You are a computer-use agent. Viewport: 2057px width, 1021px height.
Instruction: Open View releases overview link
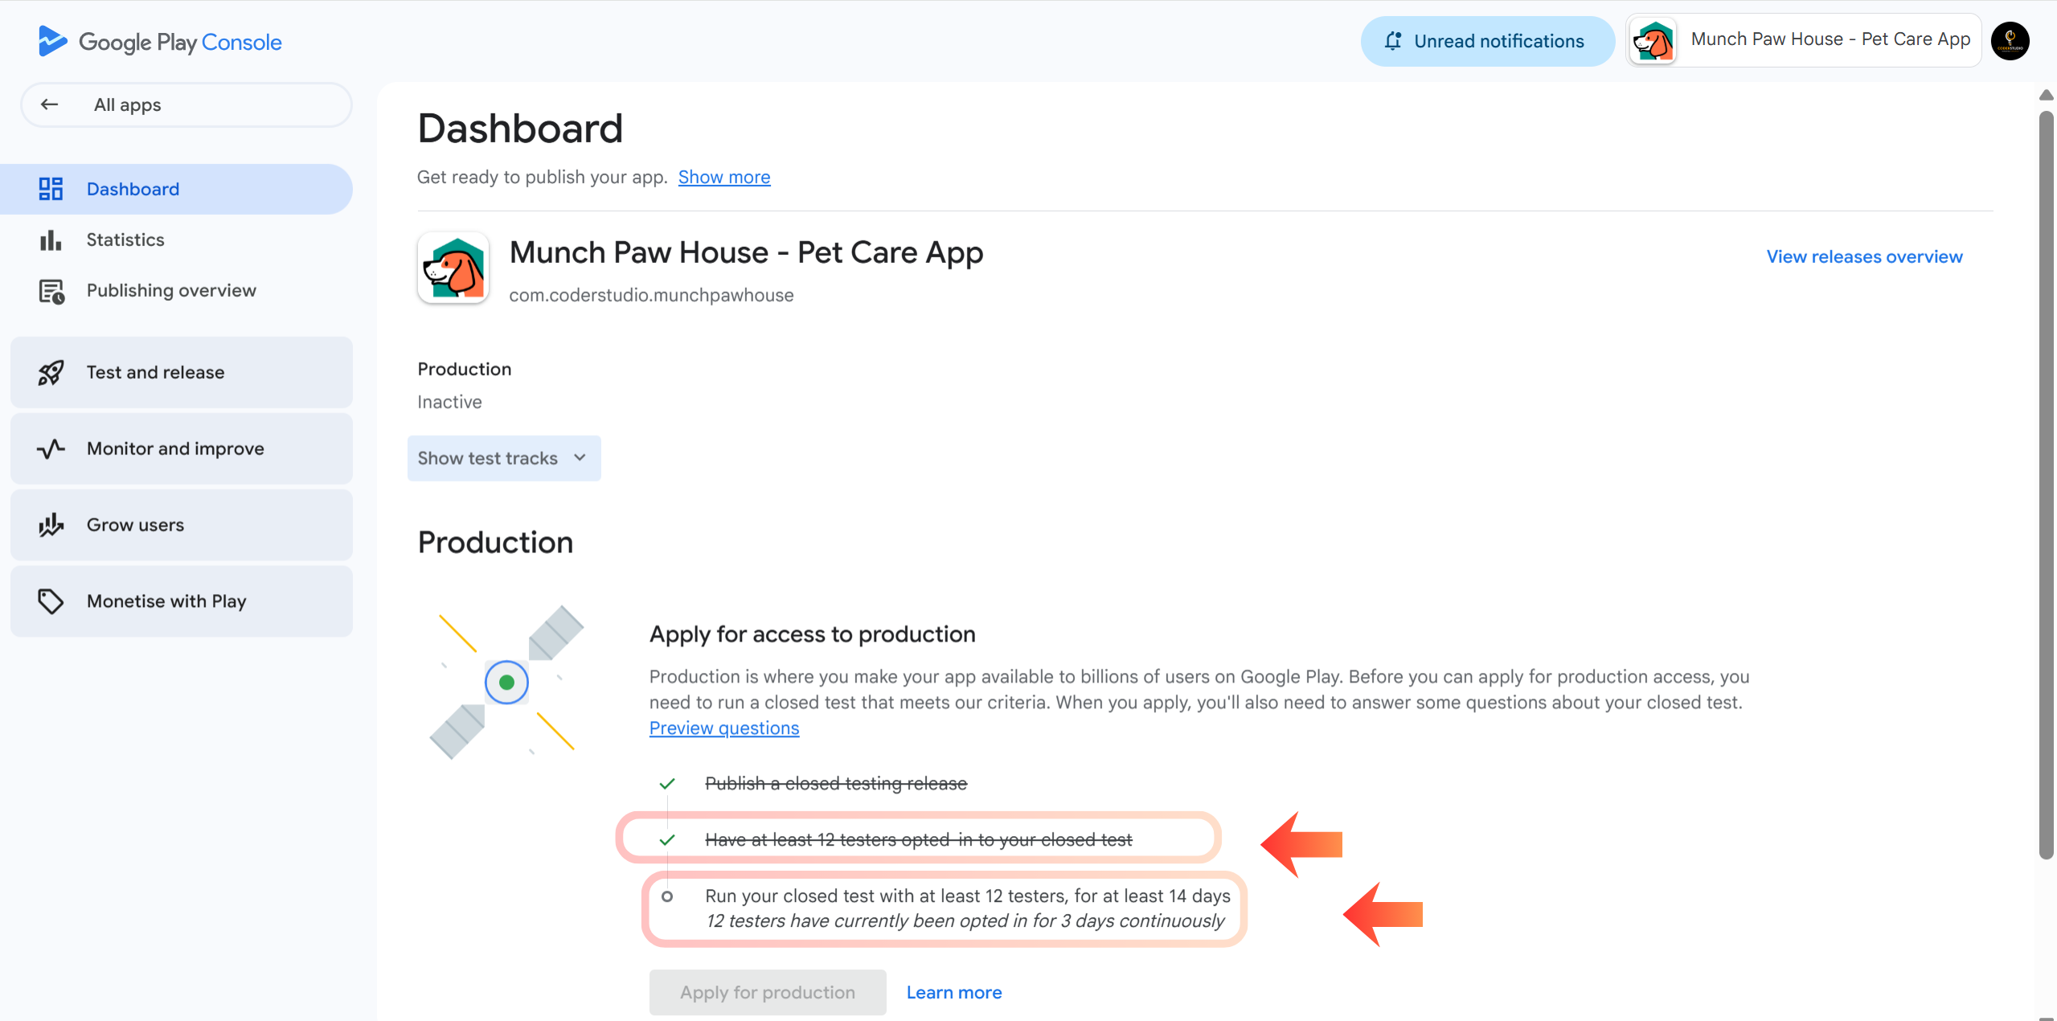tap(1863, 256)
